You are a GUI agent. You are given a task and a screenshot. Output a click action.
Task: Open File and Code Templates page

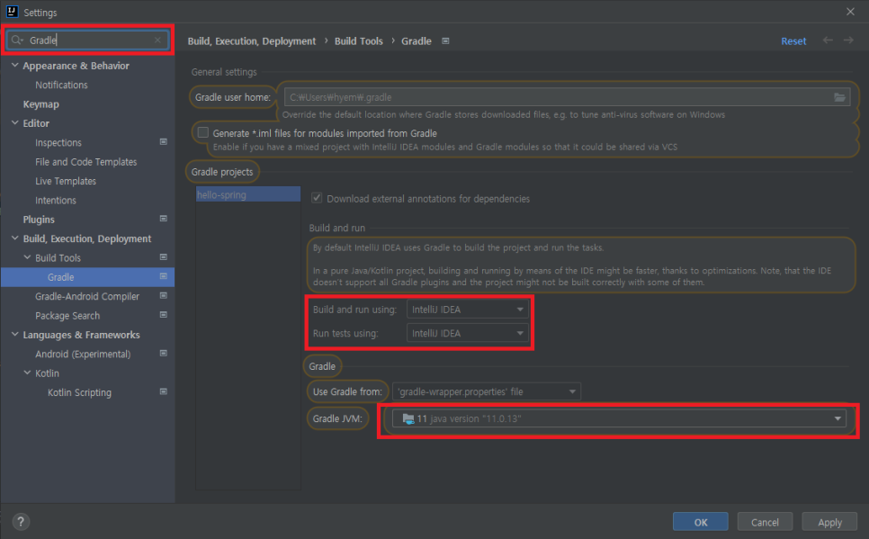[85, 162]
